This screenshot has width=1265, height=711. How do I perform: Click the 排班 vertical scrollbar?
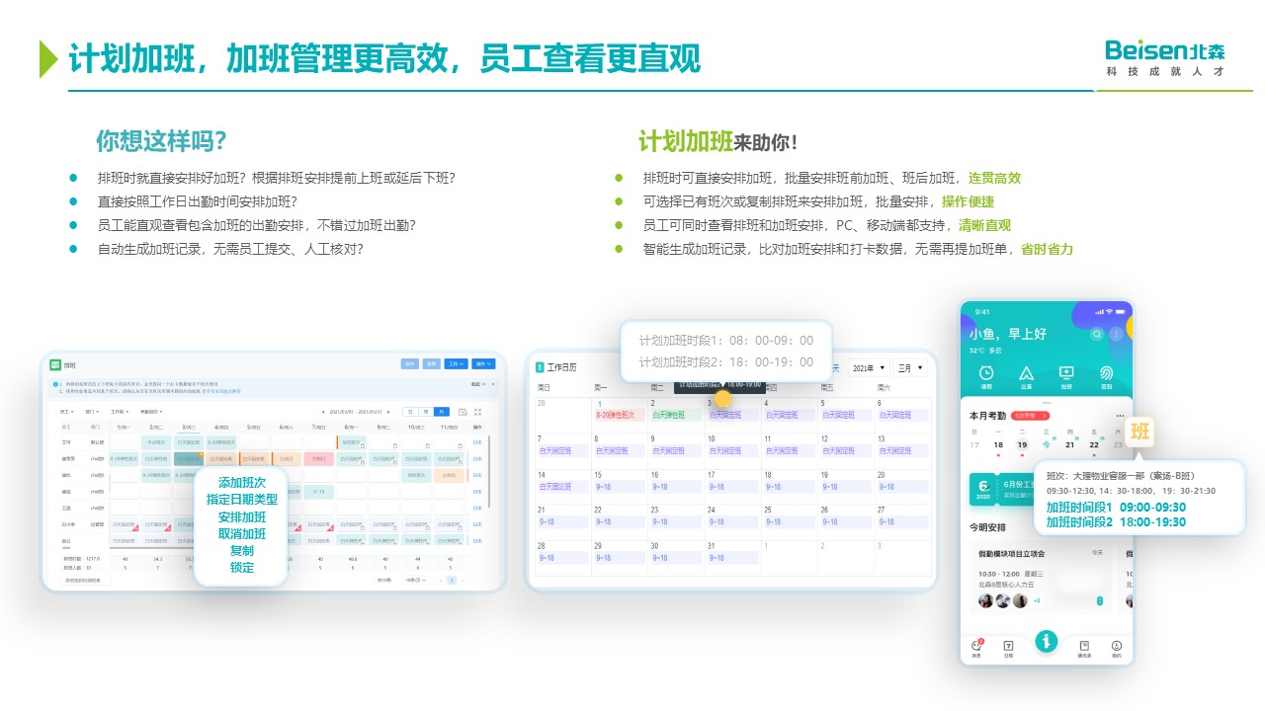pyautogui.click(x=489, y=471)
